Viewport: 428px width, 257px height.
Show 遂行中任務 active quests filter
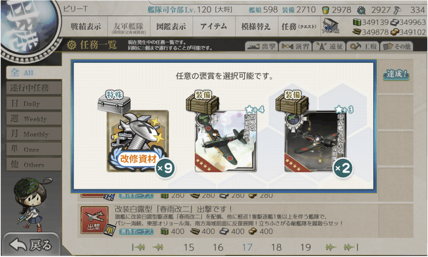click(x=34, y=88)
